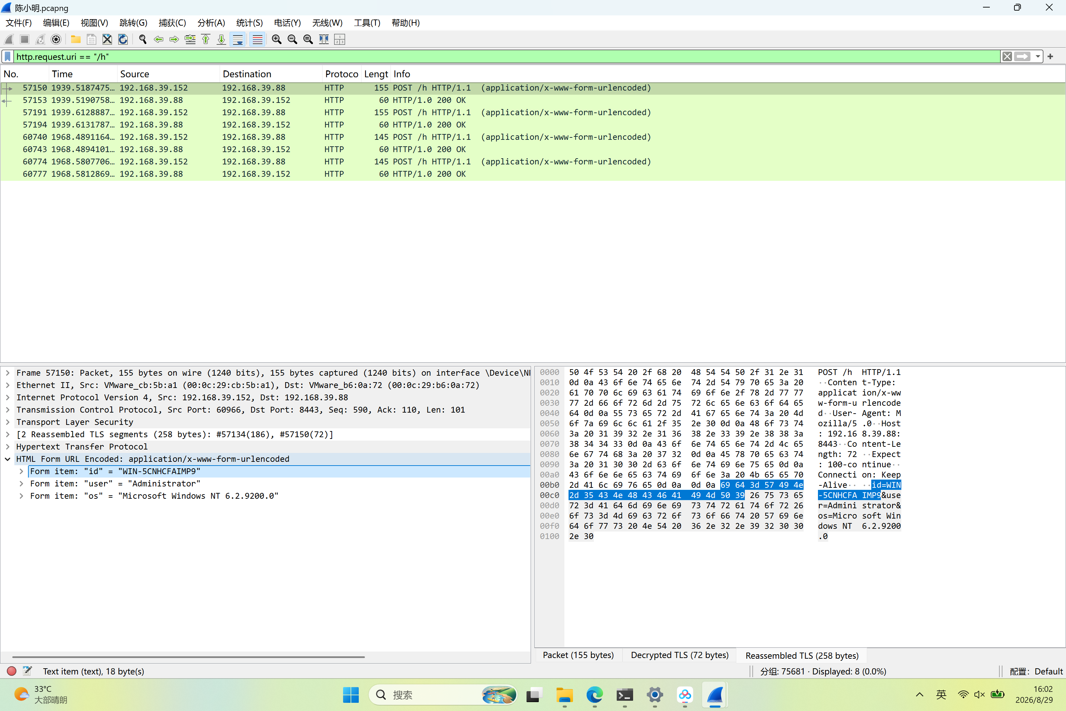Open the layout reset icon in toolbar

(340, 39)
